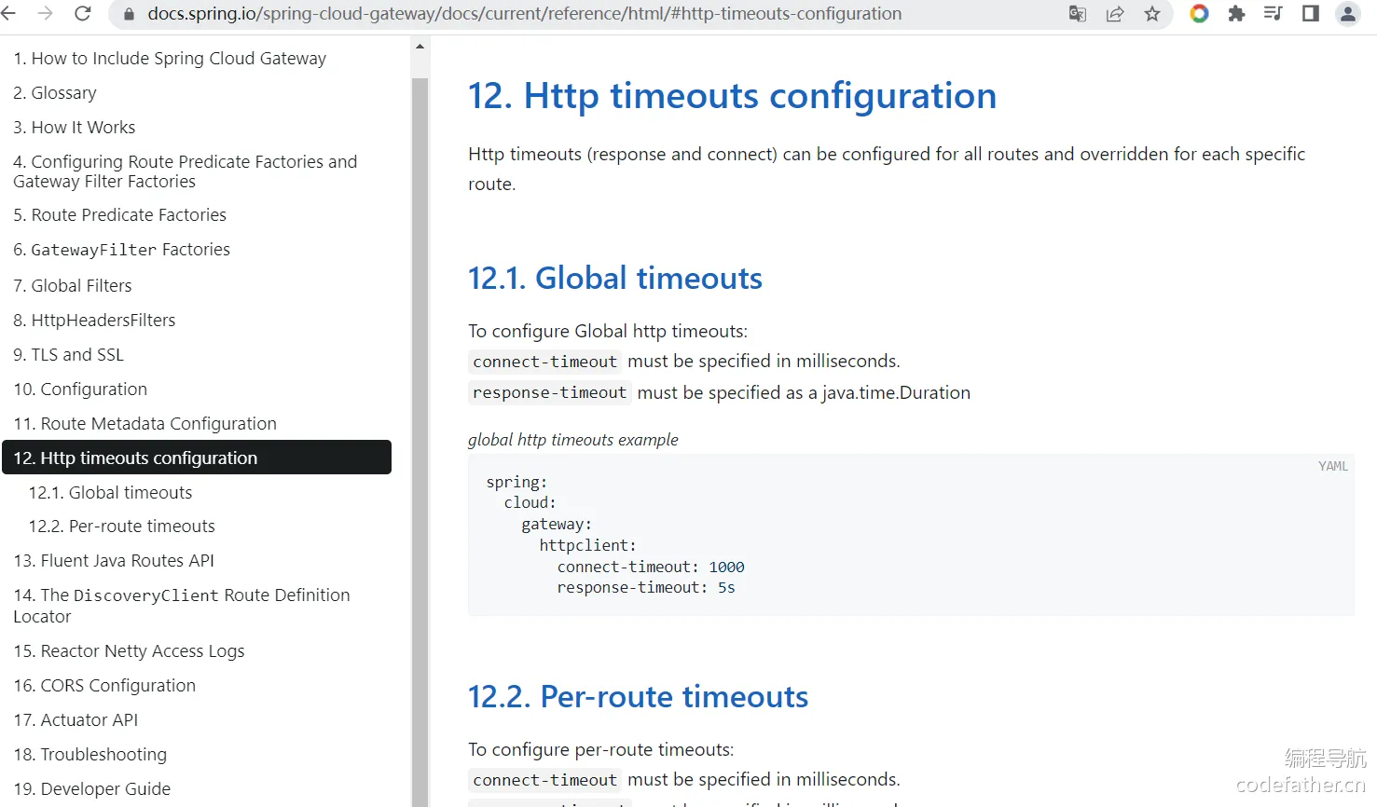1377x807 pixels.
Task: Click 'connect-timeout: 1000' code line
Action: (x=651, y=567)
